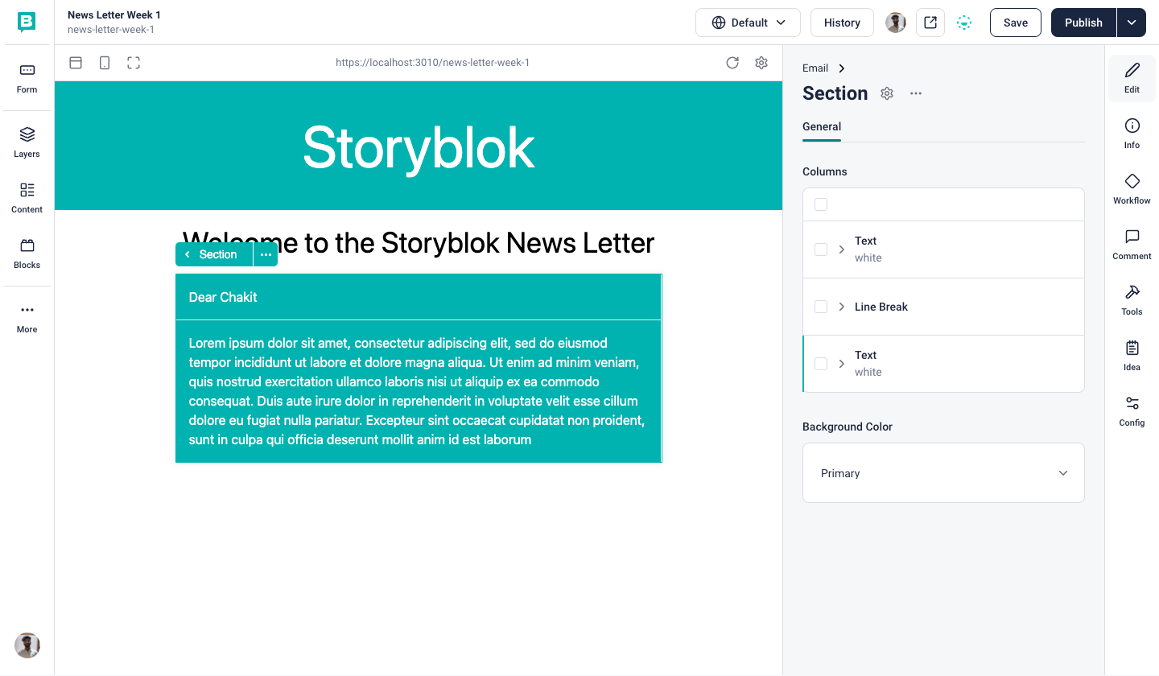Expand the Line Break block row
Screen dimensions: 1159x676
pos(842,307)
